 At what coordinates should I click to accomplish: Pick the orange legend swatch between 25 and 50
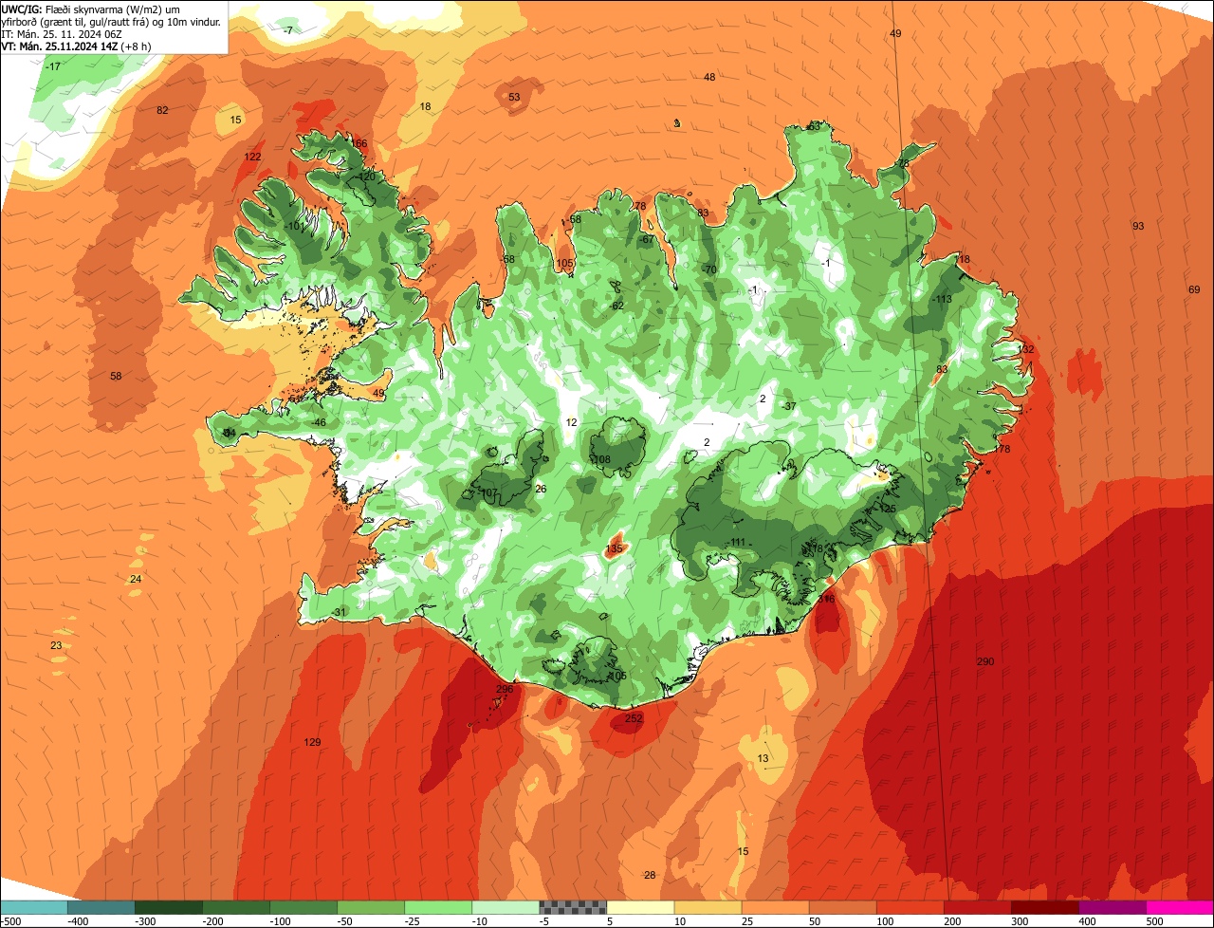pos(775,906)
